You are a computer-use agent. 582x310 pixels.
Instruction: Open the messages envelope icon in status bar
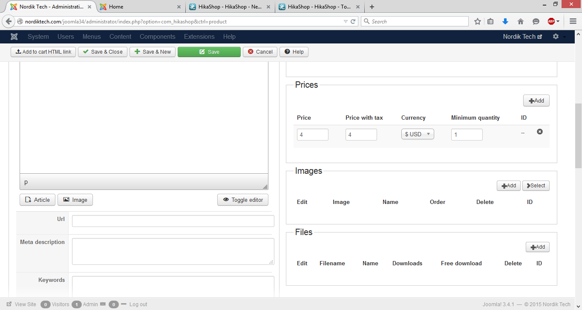[x=102, y=304]
